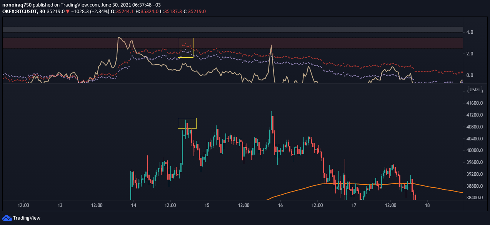Image resolution: width=490 pixels, height=225 pixels.
Task: Click the 0.0 label on indicator scale
Action: pyautogui.click(x=470, y=75)
